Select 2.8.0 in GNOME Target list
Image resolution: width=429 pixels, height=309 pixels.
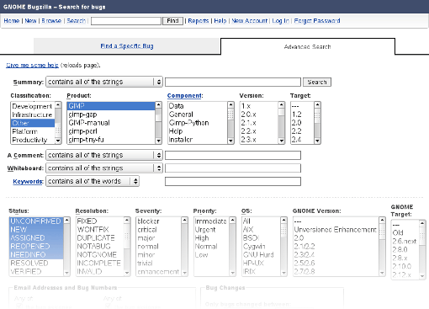405,249
